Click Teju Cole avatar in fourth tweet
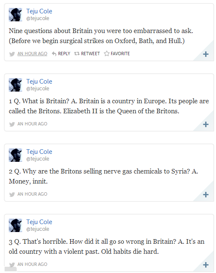 click(x=15, y=225)
